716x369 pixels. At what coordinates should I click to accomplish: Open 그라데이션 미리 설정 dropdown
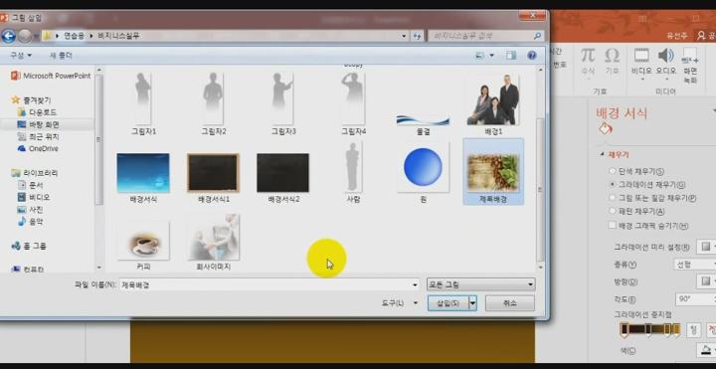click(x=706, y=247)
